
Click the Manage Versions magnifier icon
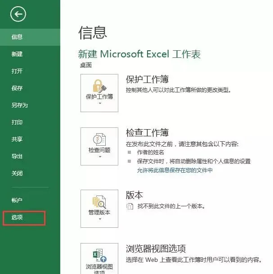point(99,202)
